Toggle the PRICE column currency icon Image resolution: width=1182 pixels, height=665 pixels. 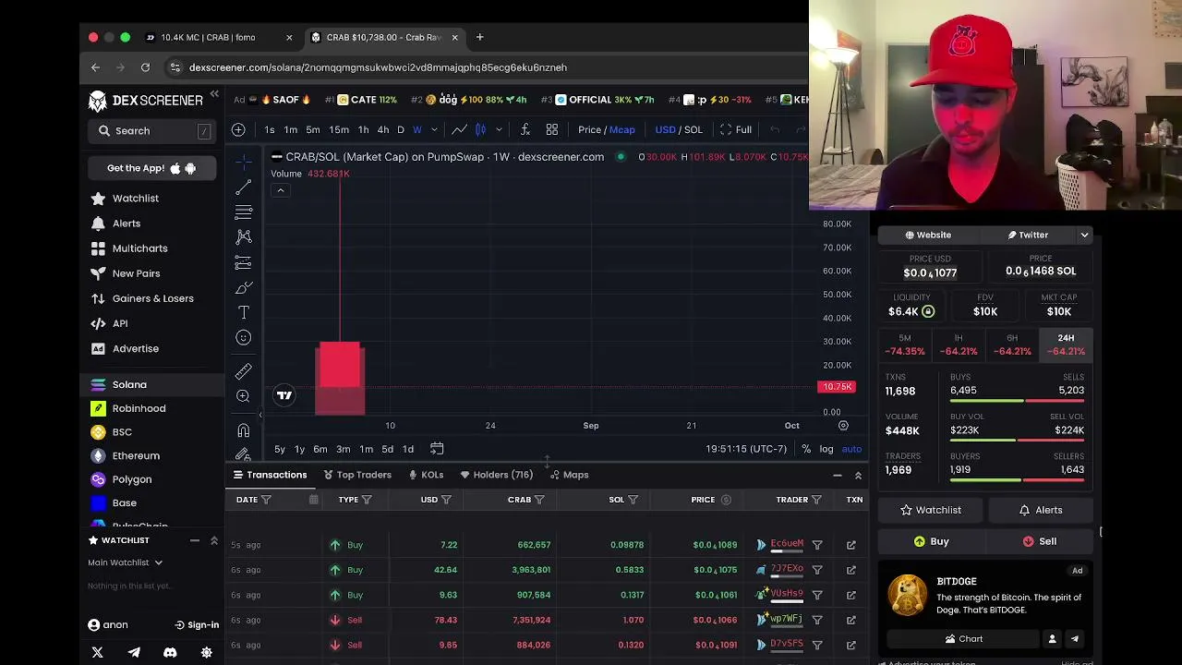[726, 500]
